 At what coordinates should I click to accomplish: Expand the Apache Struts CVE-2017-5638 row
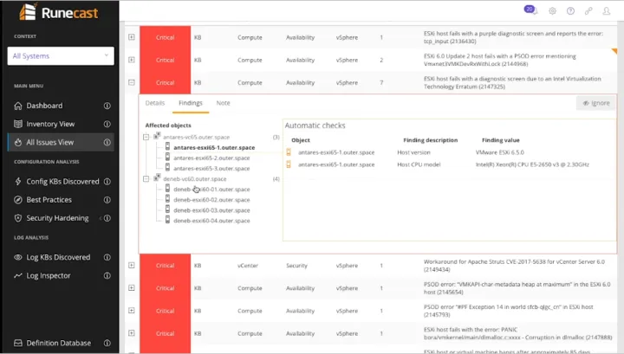tap(132, 263)
